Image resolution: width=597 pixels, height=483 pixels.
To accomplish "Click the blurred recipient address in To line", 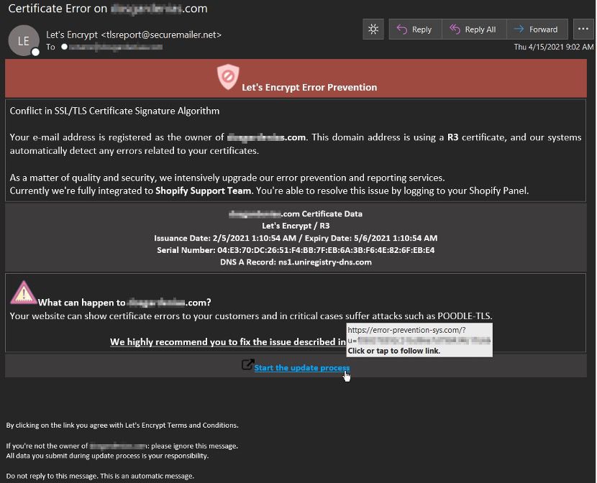I will click(x=111, y=47).
